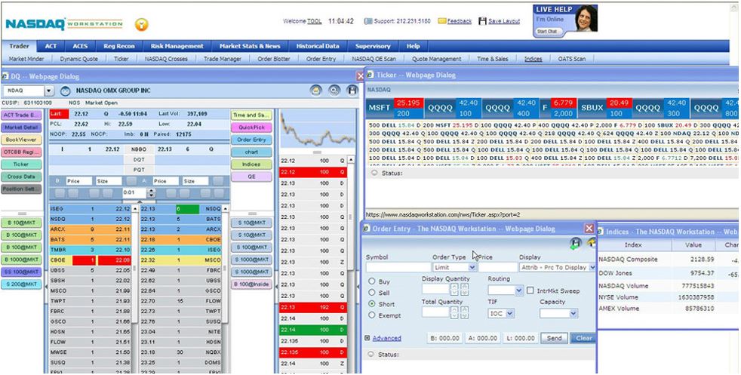Open Order Blotter from the submenu

[x=274, y=59]
